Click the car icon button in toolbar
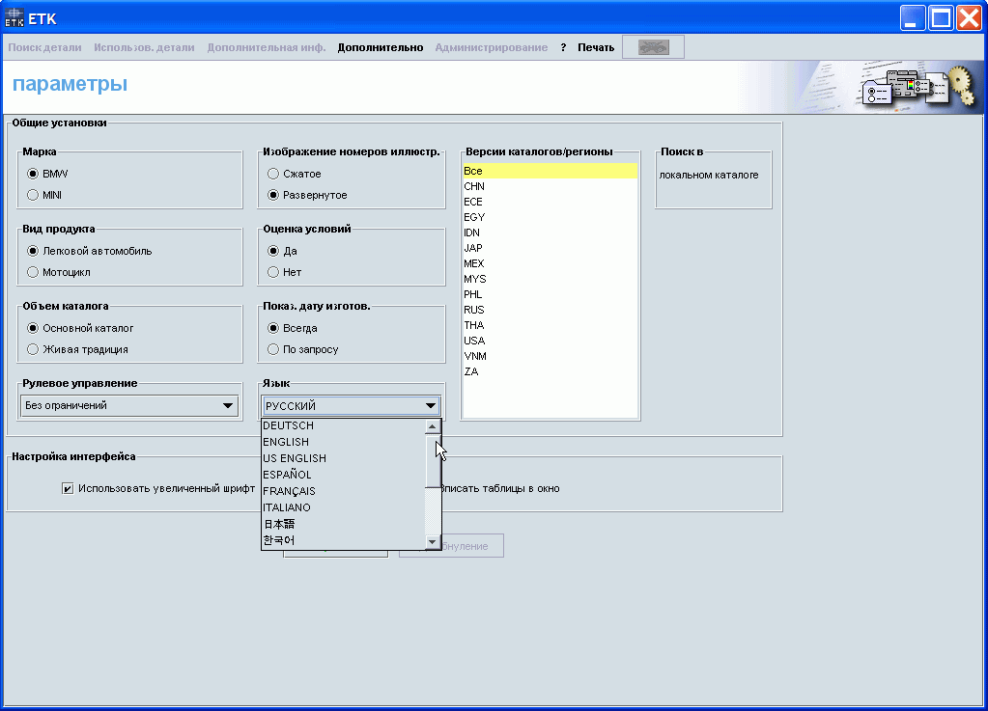Viewport: 988px width, 711px height. click(653, 47)
